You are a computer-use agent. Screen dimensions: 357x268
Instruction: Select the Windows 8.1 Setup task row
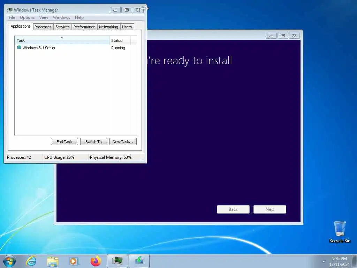coord(76,47)
